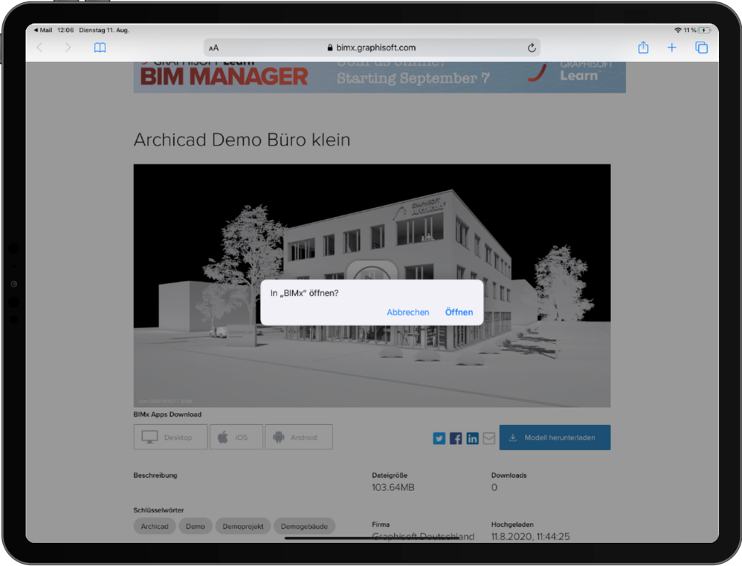Viewport: 742px width, 566px height.
Task: Share model on LinkedIn
Action: [x=472, y=438]
